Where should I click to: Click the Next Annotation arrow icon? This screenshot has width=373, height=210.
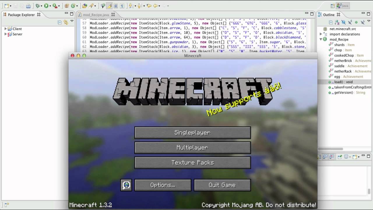(x=131, y=6)
